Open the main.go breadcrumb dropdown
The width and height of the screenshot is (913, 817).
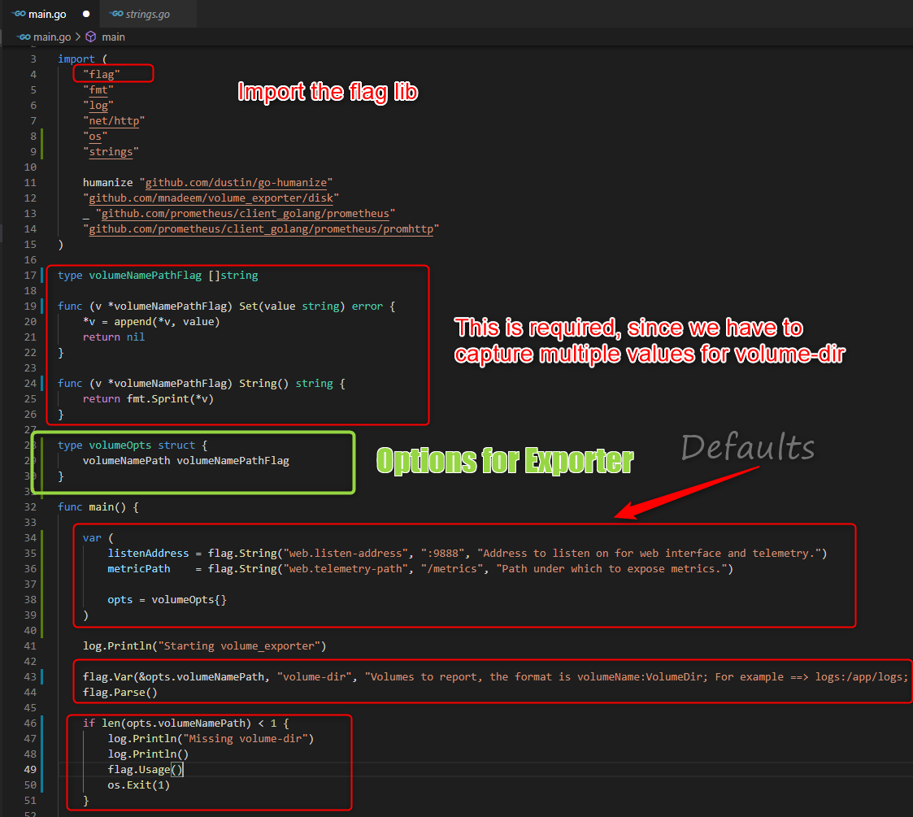click(x=52, y=37)
